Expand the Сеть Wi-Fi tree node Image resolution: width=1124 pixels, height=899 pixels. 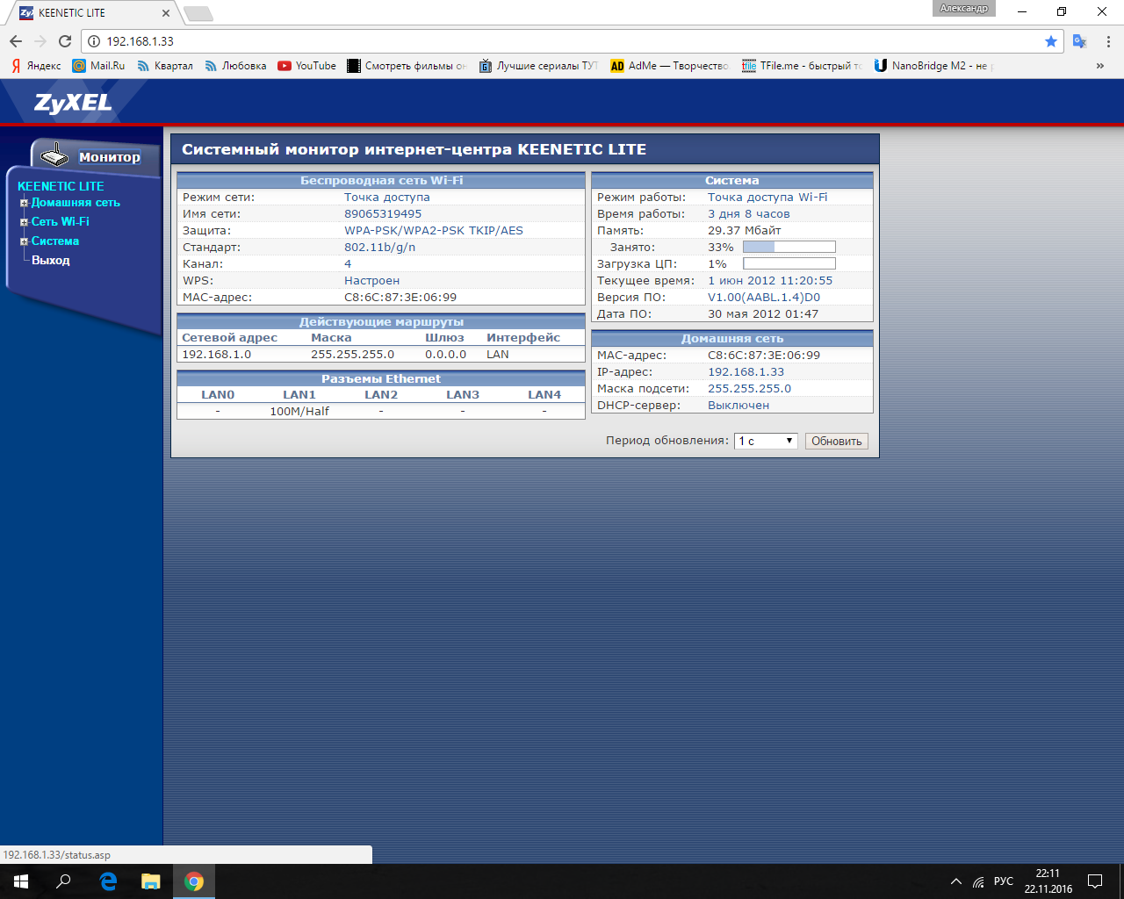pos(25,222)
